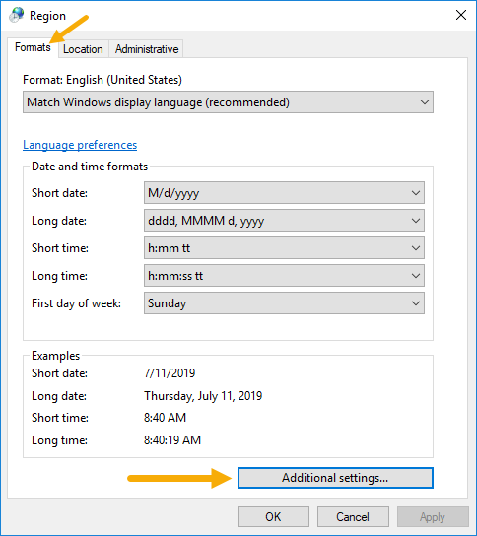Expand the Long date format dropdown

(x=284, y=221)
